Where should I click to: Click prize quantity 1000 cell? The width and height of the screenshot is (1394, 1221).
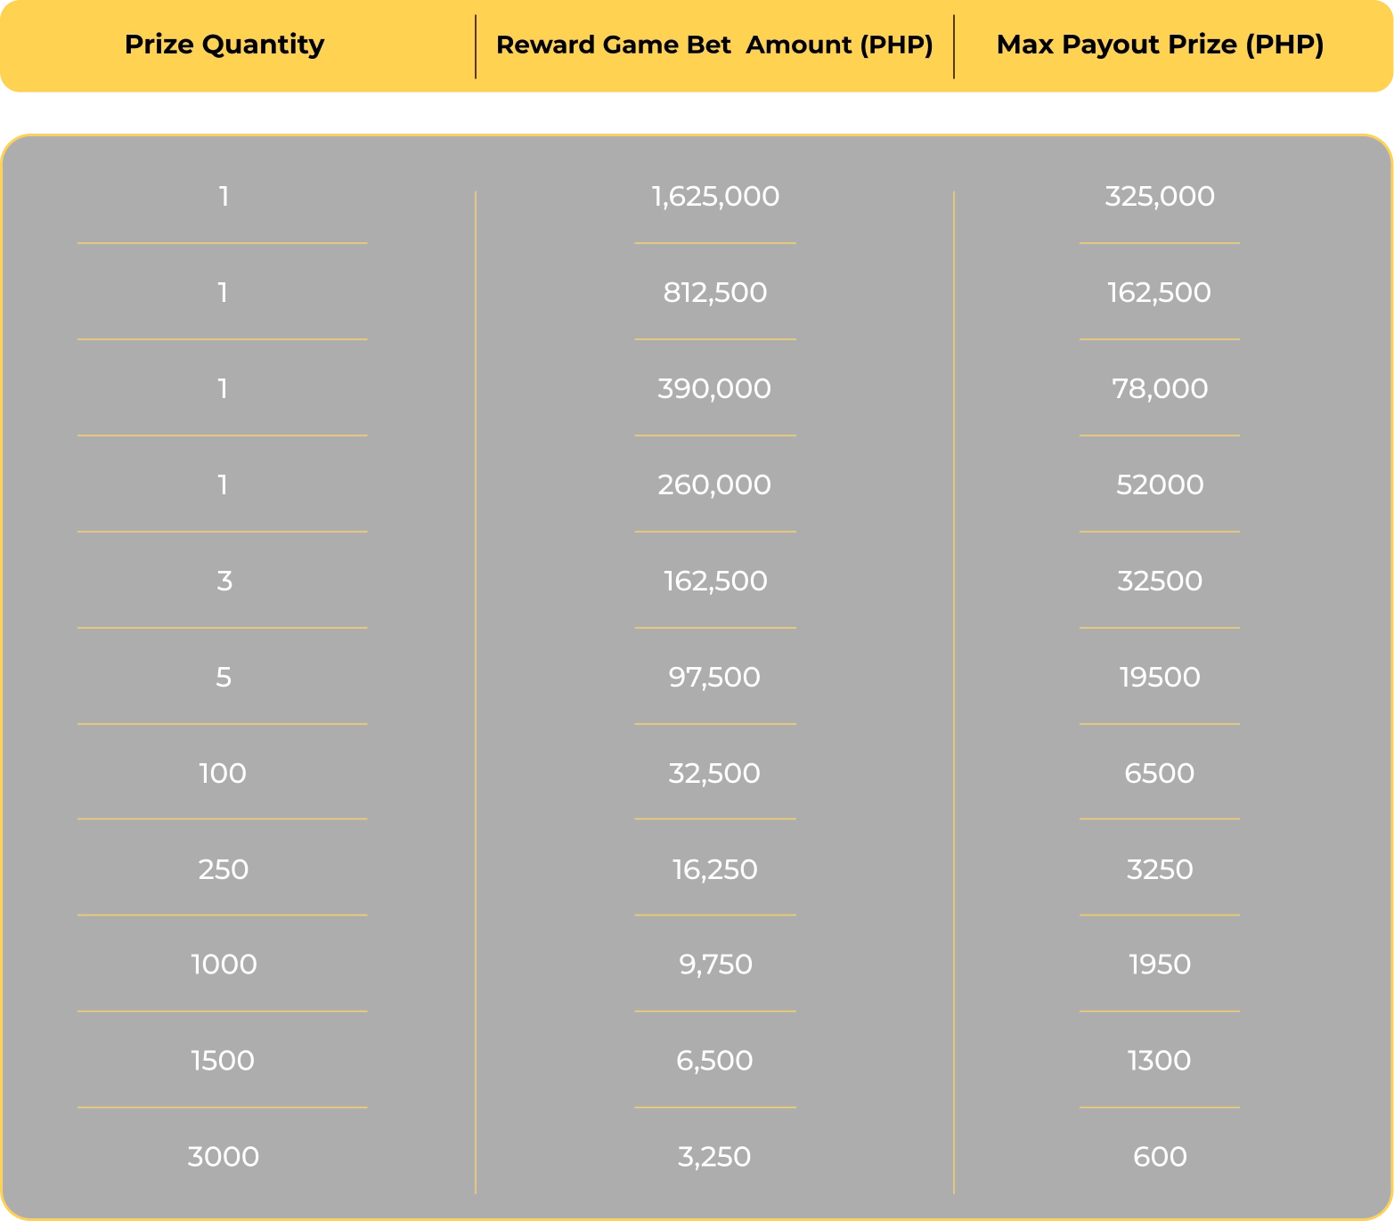point(224,965)
